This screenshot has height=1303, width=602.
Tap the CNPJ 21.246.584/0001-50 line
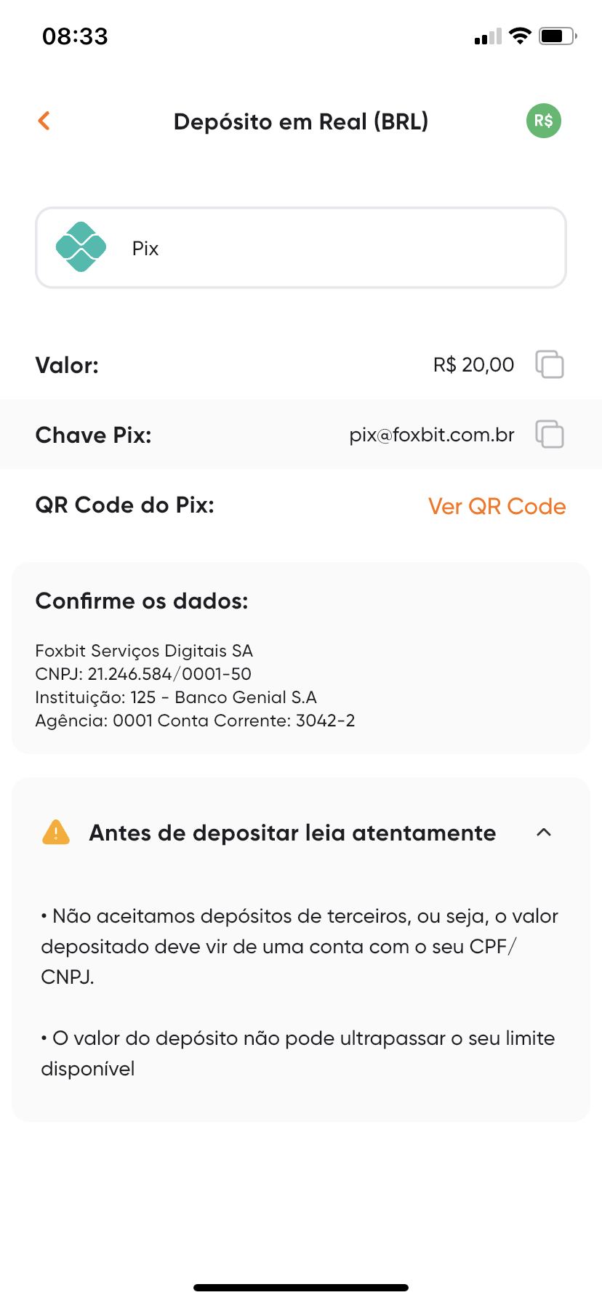click(143, 674)
